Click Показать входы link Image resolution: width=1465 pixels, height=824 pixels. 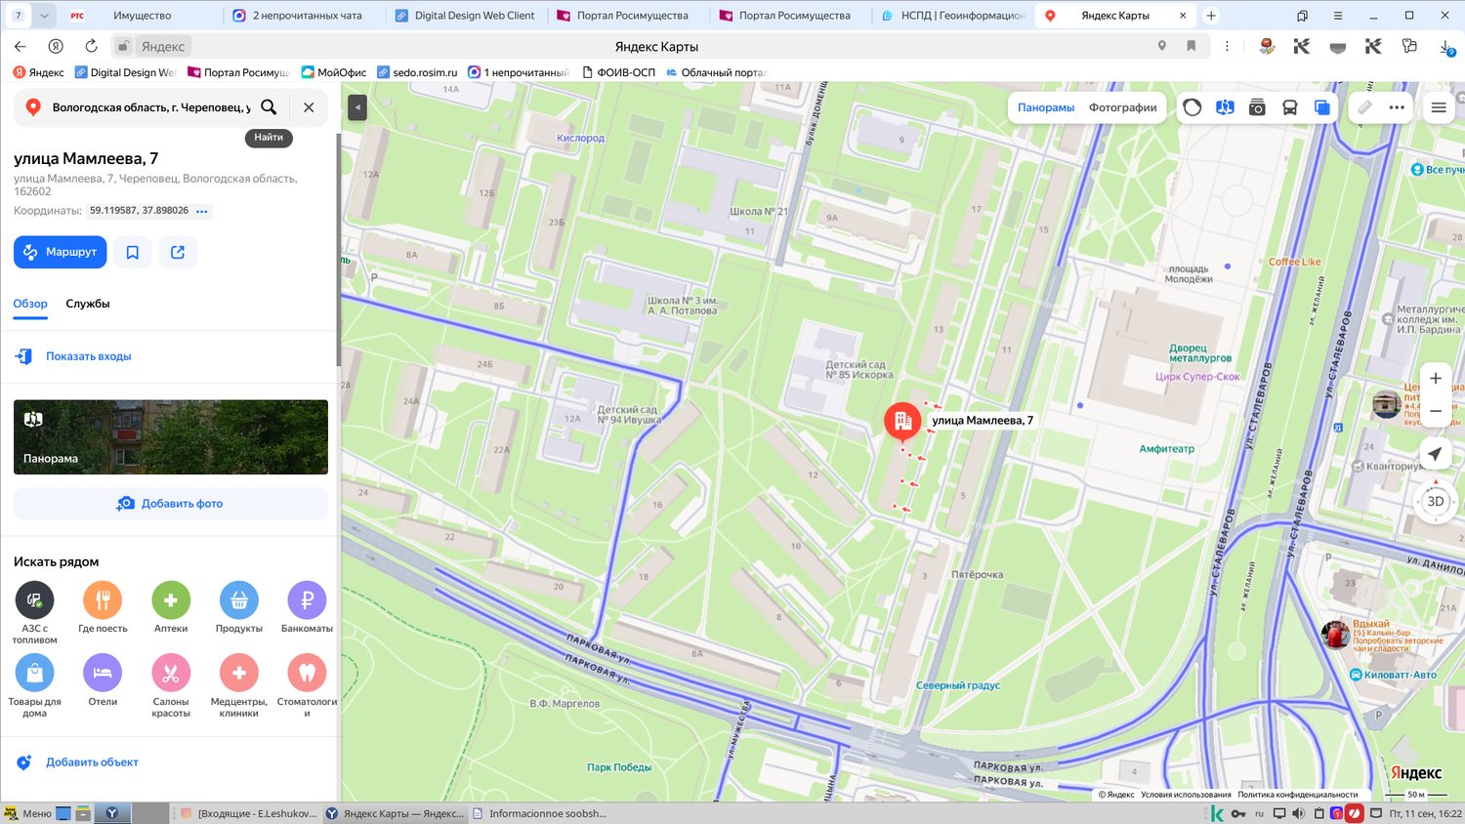(89, 356)
